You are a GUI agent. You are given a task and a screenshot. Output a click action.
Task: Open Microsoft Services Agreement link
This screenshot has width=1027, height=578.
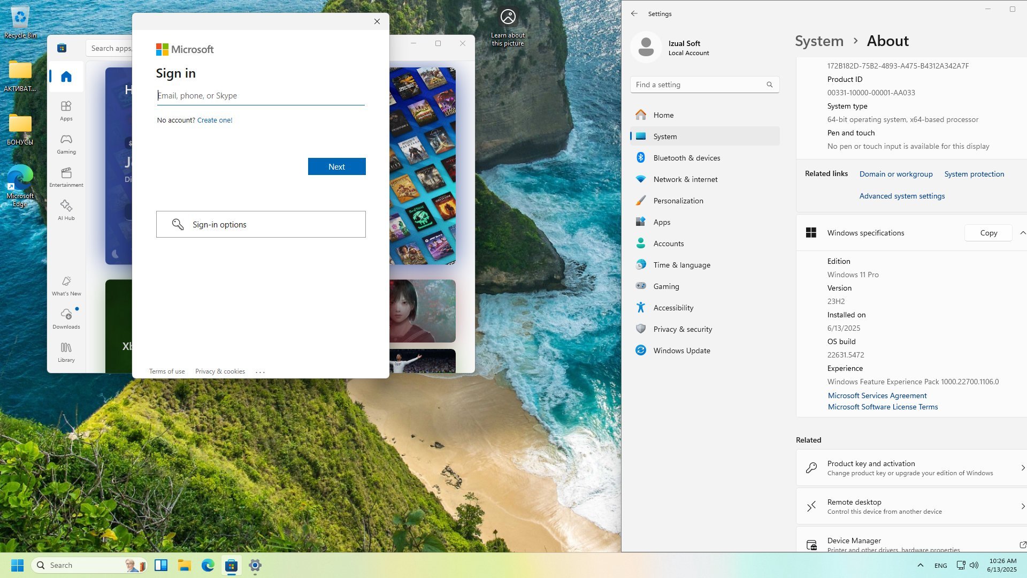coord(877,396)
